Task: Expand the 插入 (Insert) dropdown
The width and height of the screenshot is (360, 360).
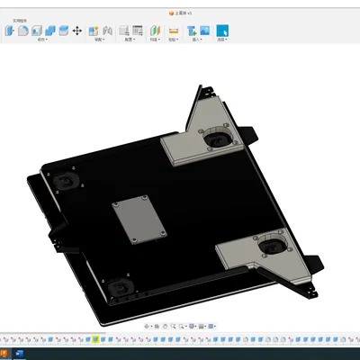Action: click(x=197, y=40)
